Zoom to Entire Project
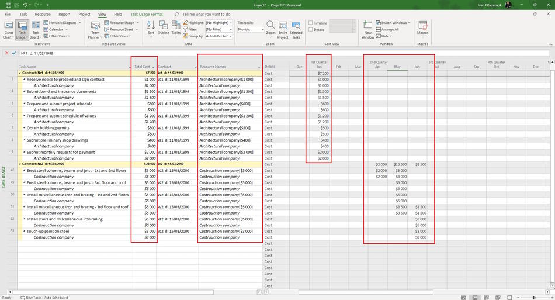 [x=283, y=30]
